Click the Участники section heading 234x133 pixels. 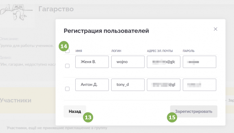click(16, 100)
